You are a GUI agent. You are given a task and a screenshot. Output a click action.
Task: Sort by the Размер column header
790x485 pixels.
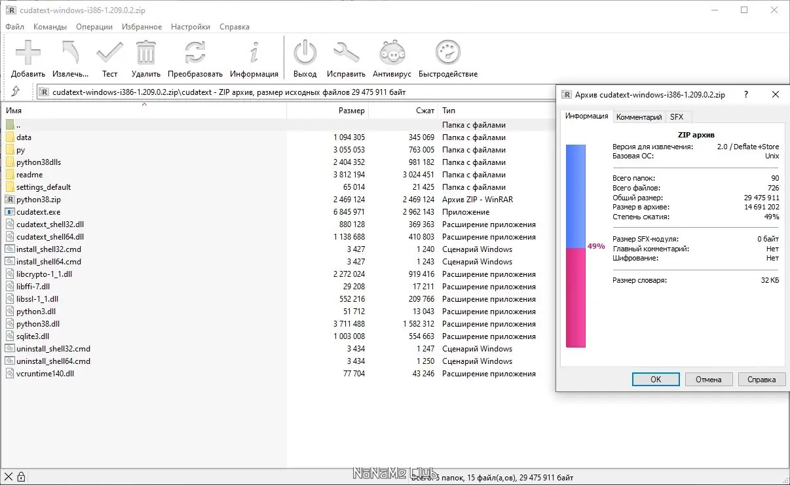tap(328, 111)
